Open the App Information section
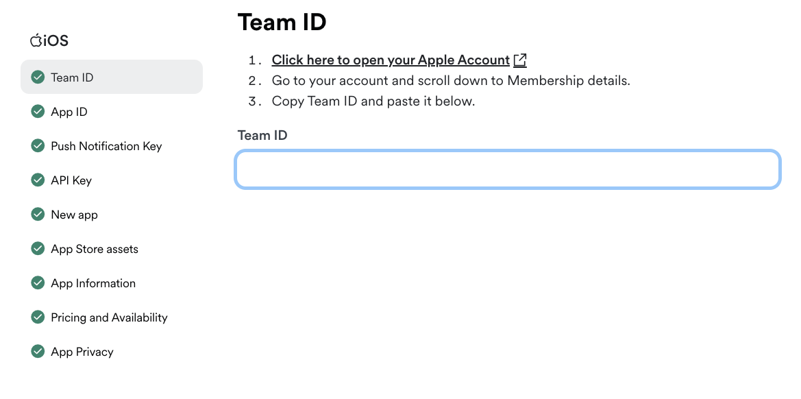 tap(93, 282)
